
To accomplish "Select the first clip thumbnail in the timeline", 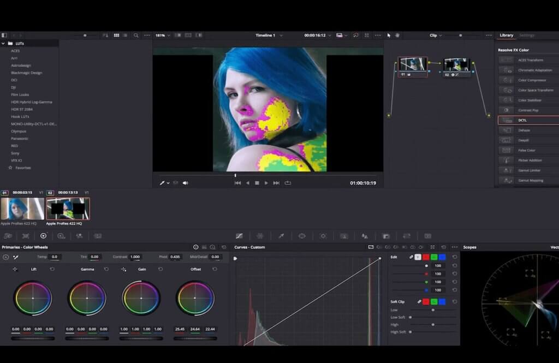I will [22, 209].
